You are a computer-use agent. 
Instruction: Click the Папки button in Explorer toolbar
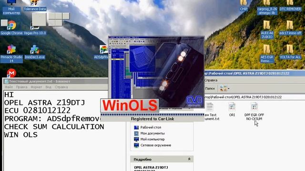pyautogui.click(x=210, y=89)
